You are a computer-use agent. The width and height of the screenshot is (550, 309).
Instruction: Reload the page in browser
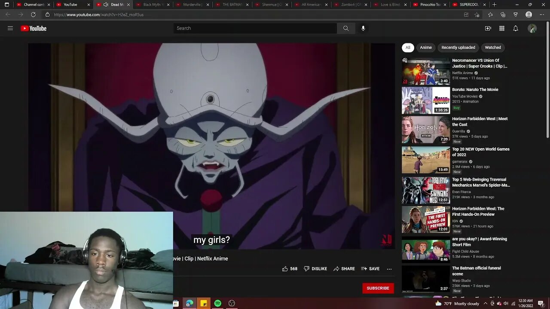click(x=33, y=15)
